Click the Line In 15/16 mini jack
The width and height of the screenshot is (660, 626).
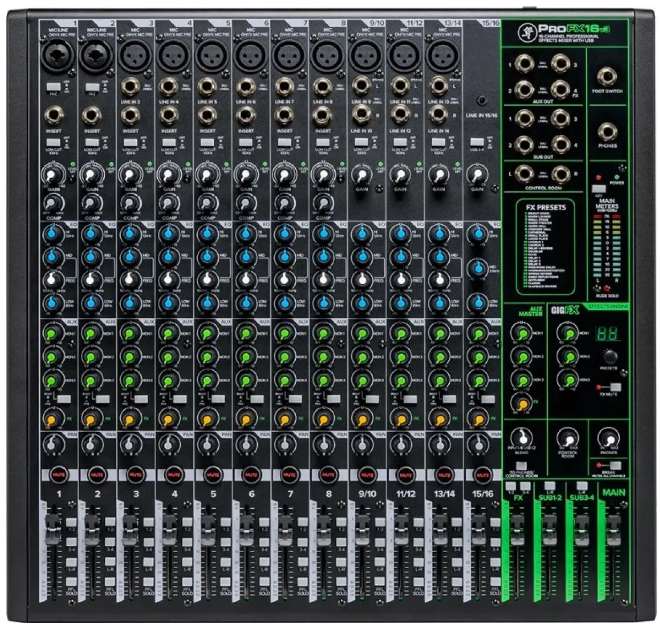[481, 101]
